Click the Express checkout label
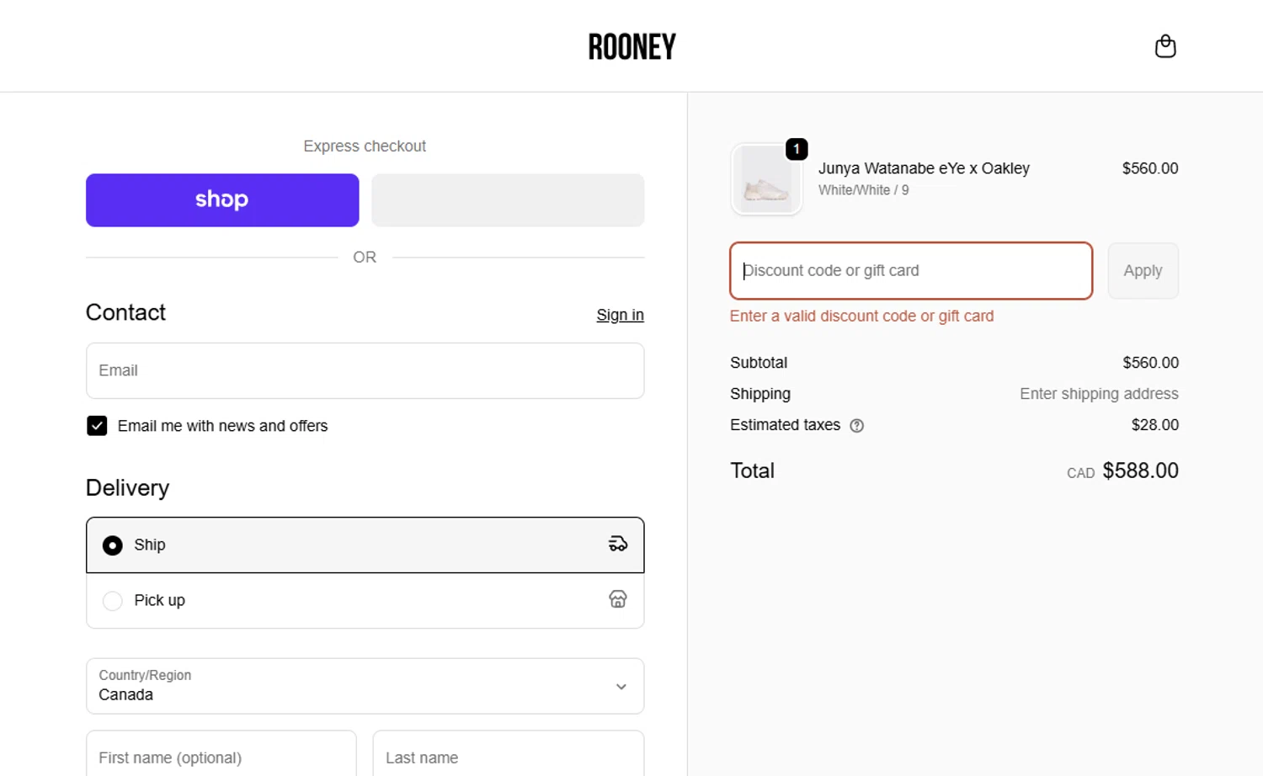Viewport: 1263px width, 776px height. [365, 146]
